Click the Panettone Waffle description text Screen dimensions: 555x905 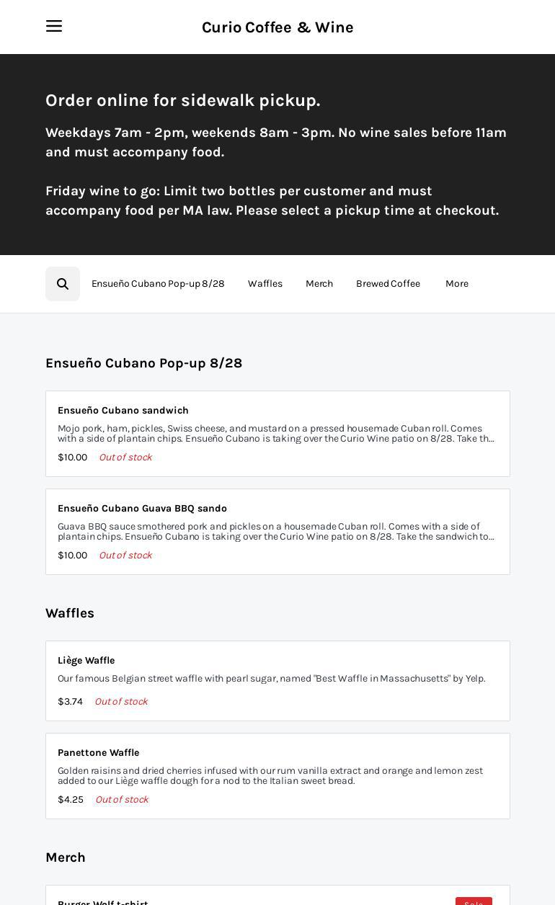click(270, 776)
